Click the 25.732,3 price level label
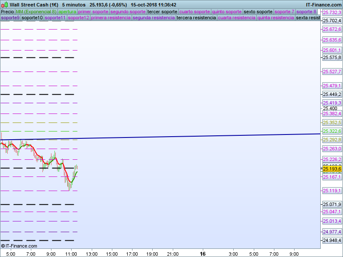 (x=332, y=13)
